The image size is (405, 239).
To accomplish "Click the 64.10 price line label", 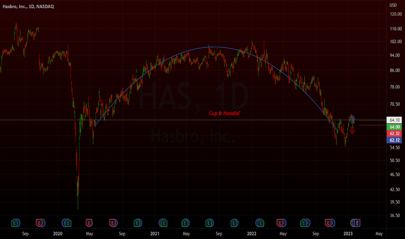I will [x=394, y=120].
